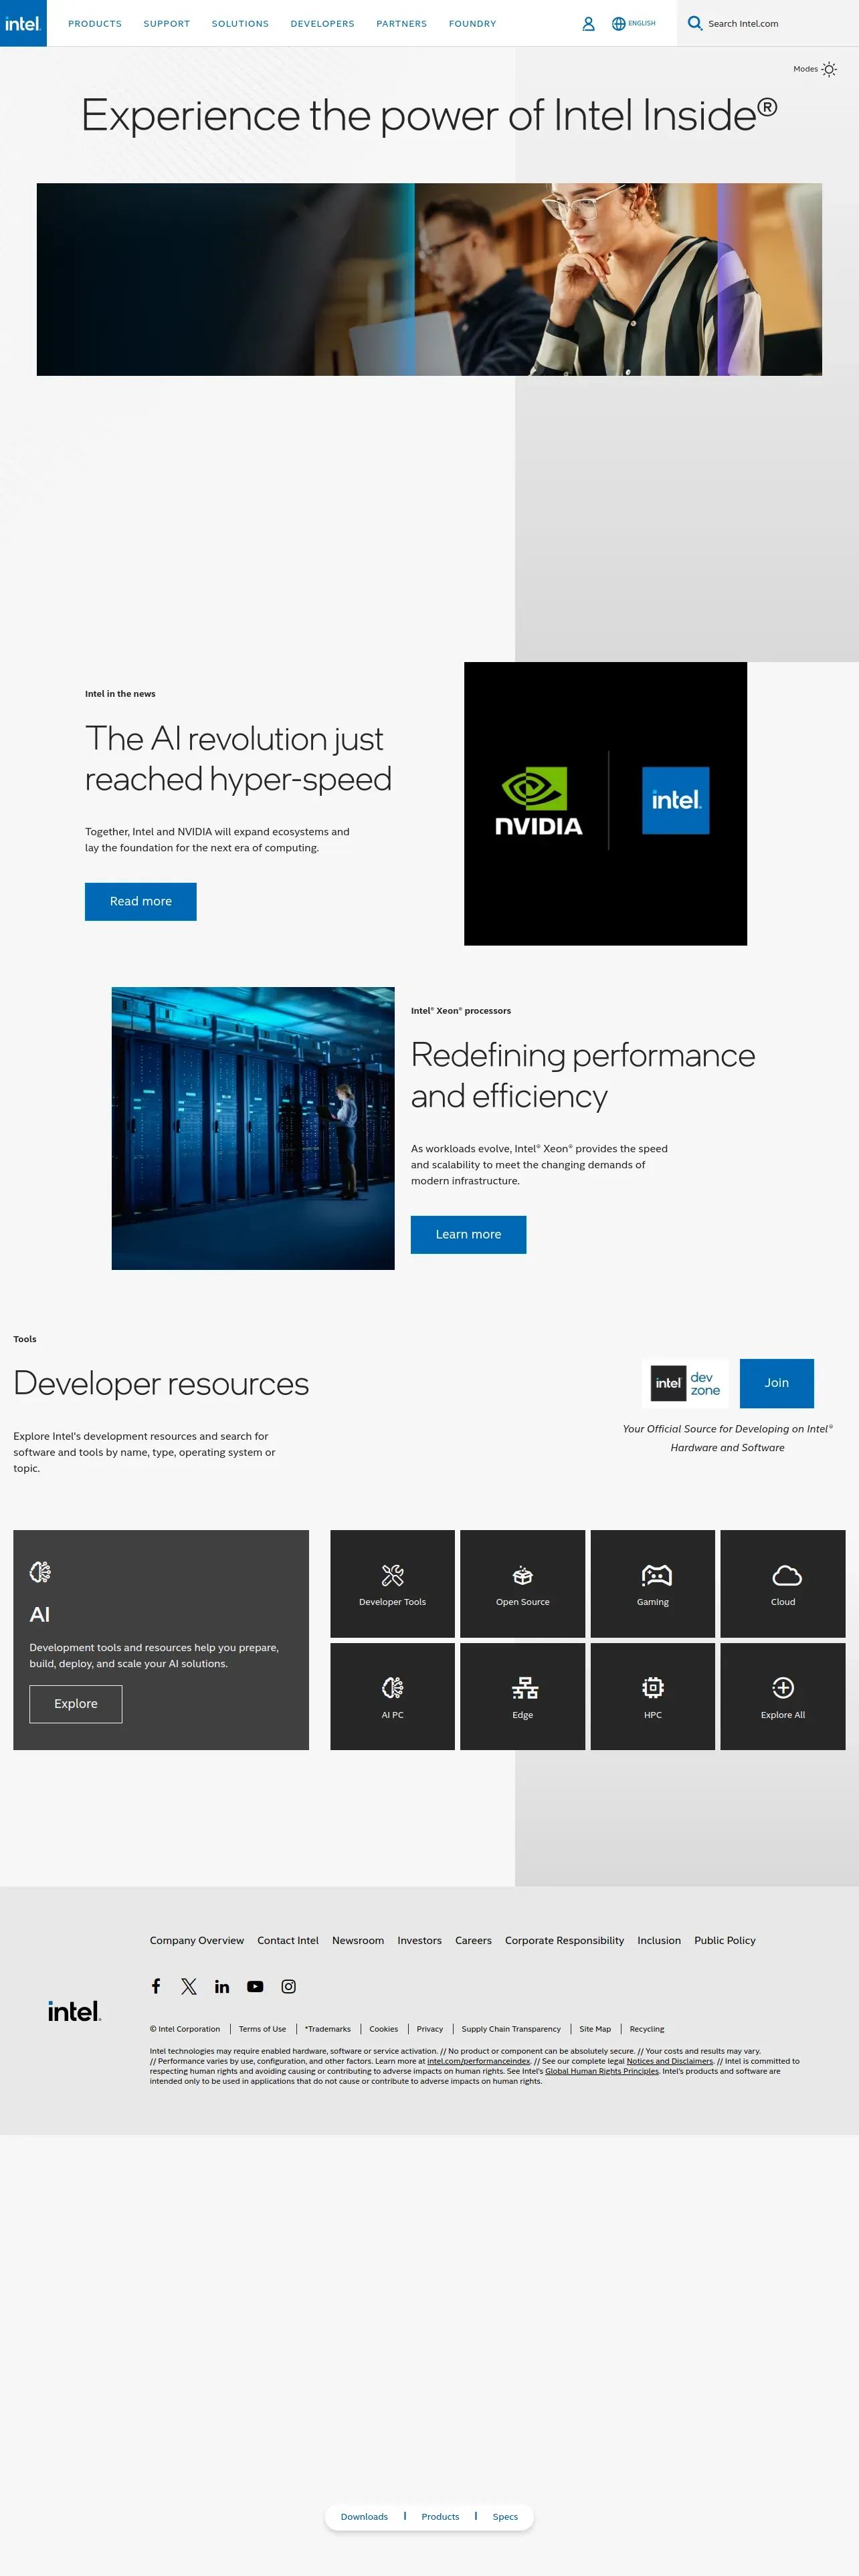Toggle the Modes sun icon
The image size is (859, 2576).
pos(829,69)
